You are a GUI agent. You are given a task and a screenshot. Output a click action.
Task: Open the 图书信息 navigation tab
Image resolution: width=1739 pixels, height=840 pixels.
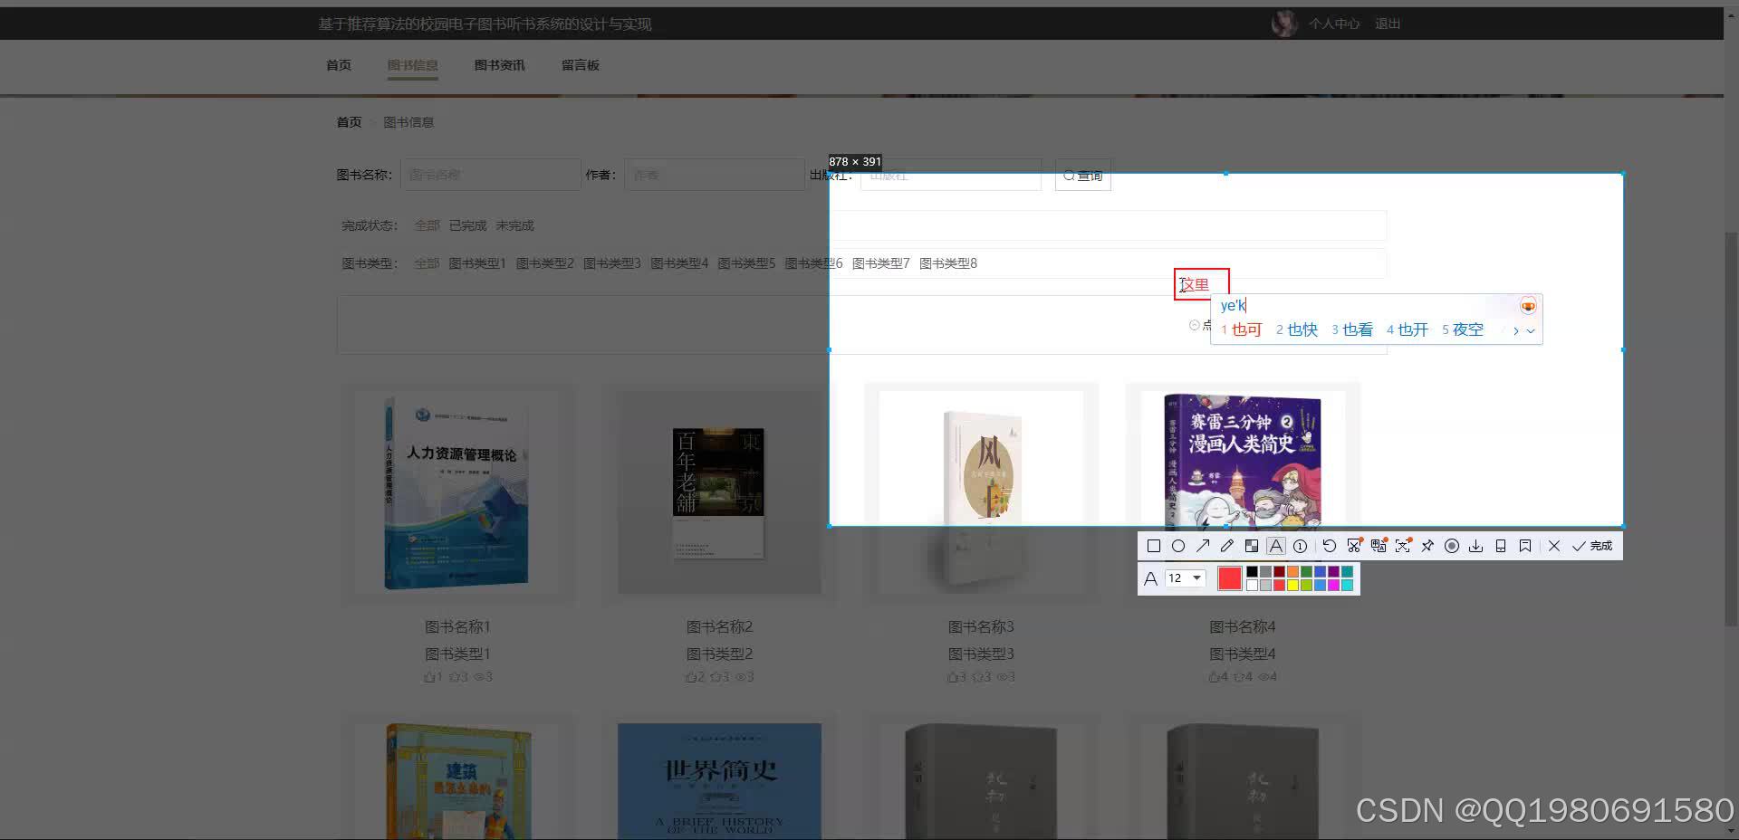413,65
